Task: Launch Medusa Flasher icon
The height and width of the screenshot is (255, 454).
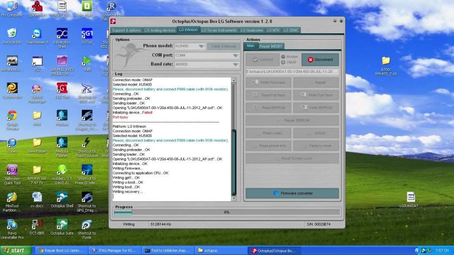Action: coord(62,147)
